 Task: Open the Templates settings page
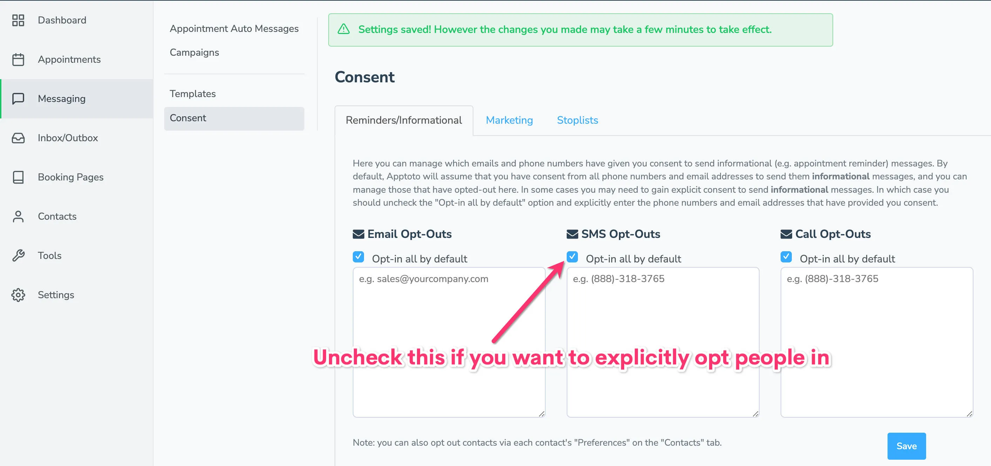tap(193, 94)
